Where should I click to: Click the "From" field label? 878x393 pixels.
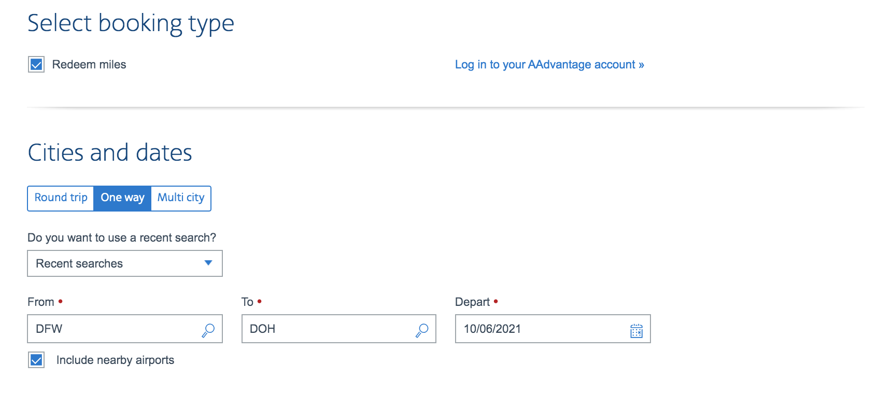coord(41,302)
